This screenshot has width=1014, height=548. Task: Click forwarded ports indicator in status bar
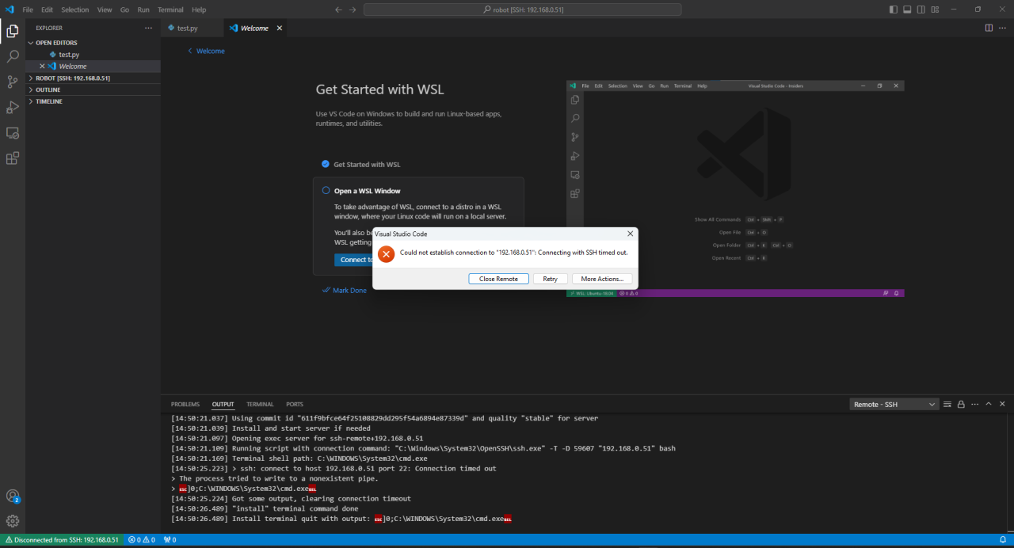pos(170,539)
